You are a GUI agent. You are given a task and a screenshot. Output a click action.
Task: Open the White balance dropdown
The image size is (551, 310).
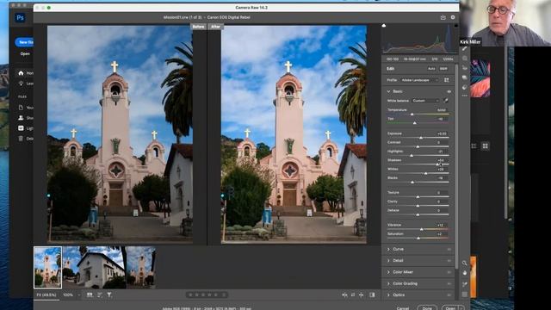click(425, 101)
